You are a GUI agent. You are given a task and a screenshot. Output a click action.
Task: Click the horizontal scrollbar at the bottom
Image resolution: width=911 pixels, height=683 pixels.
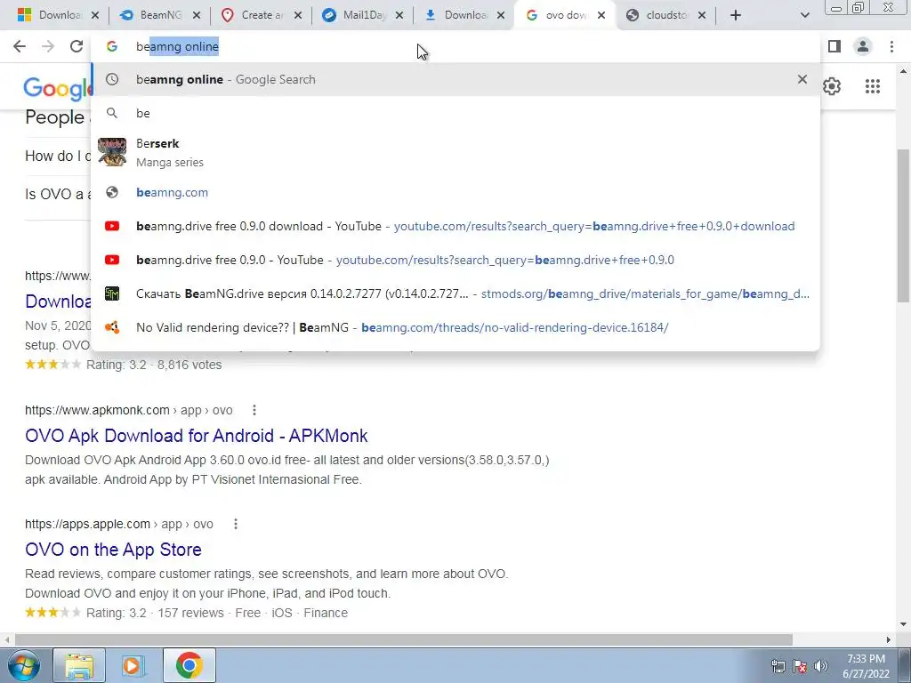point(403,639)
